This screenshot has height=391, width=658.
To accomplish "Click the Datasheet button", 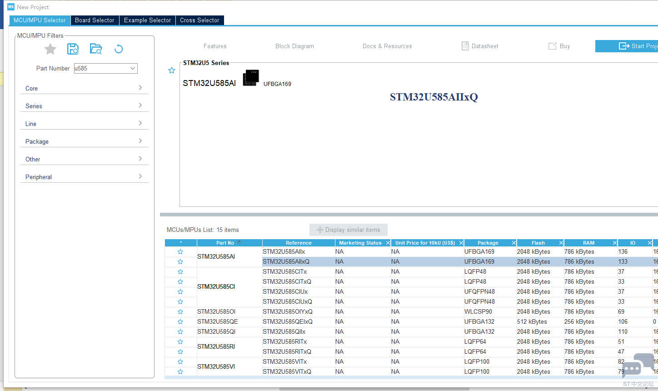I will [x=480, y=46].
